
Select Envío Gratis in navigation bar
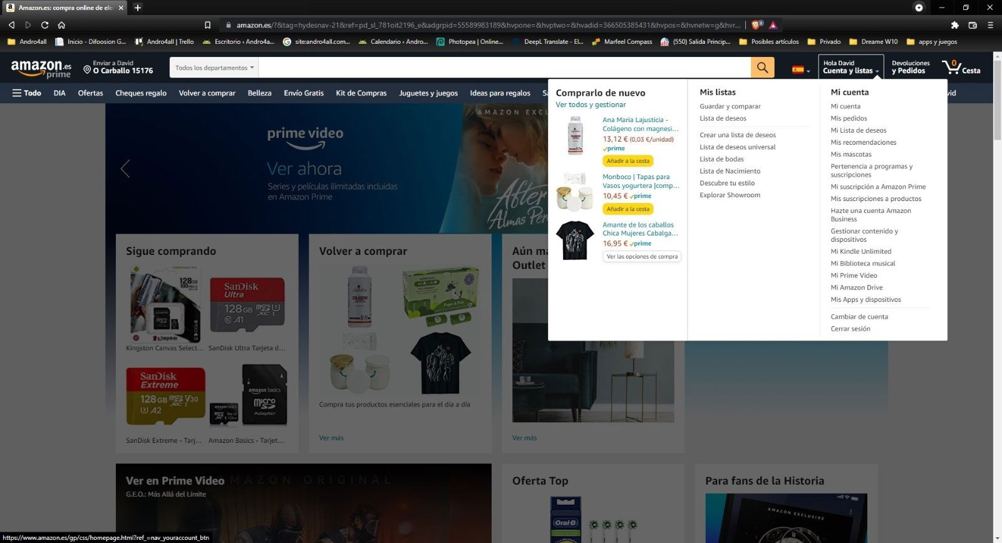(304, 93)
